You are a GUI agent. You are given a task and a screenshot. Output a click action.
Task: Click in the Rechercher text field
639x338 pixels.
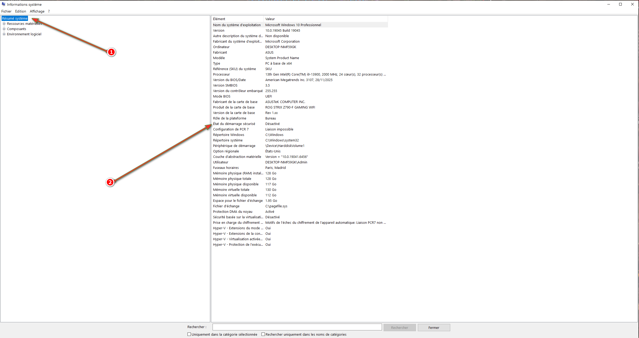click(x=297, y=327)
